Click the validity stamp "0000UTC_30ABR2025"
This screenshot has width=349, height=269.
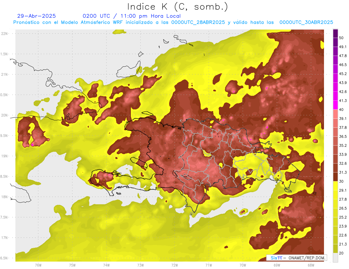point(306,22)
